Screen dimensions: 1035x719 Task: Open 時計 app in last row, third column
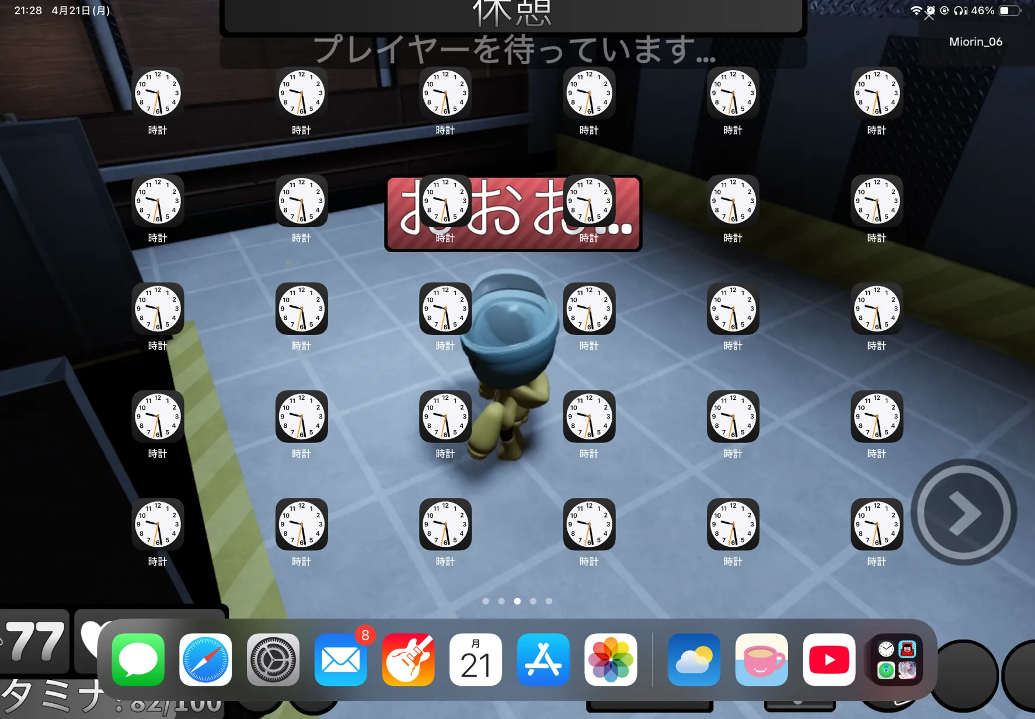click(x=445, y=524)
